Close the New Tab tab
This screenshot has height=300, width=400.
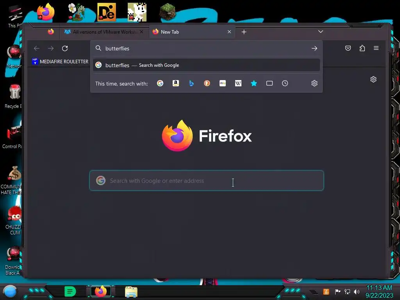pyautogui.click(x=229, y=32)
